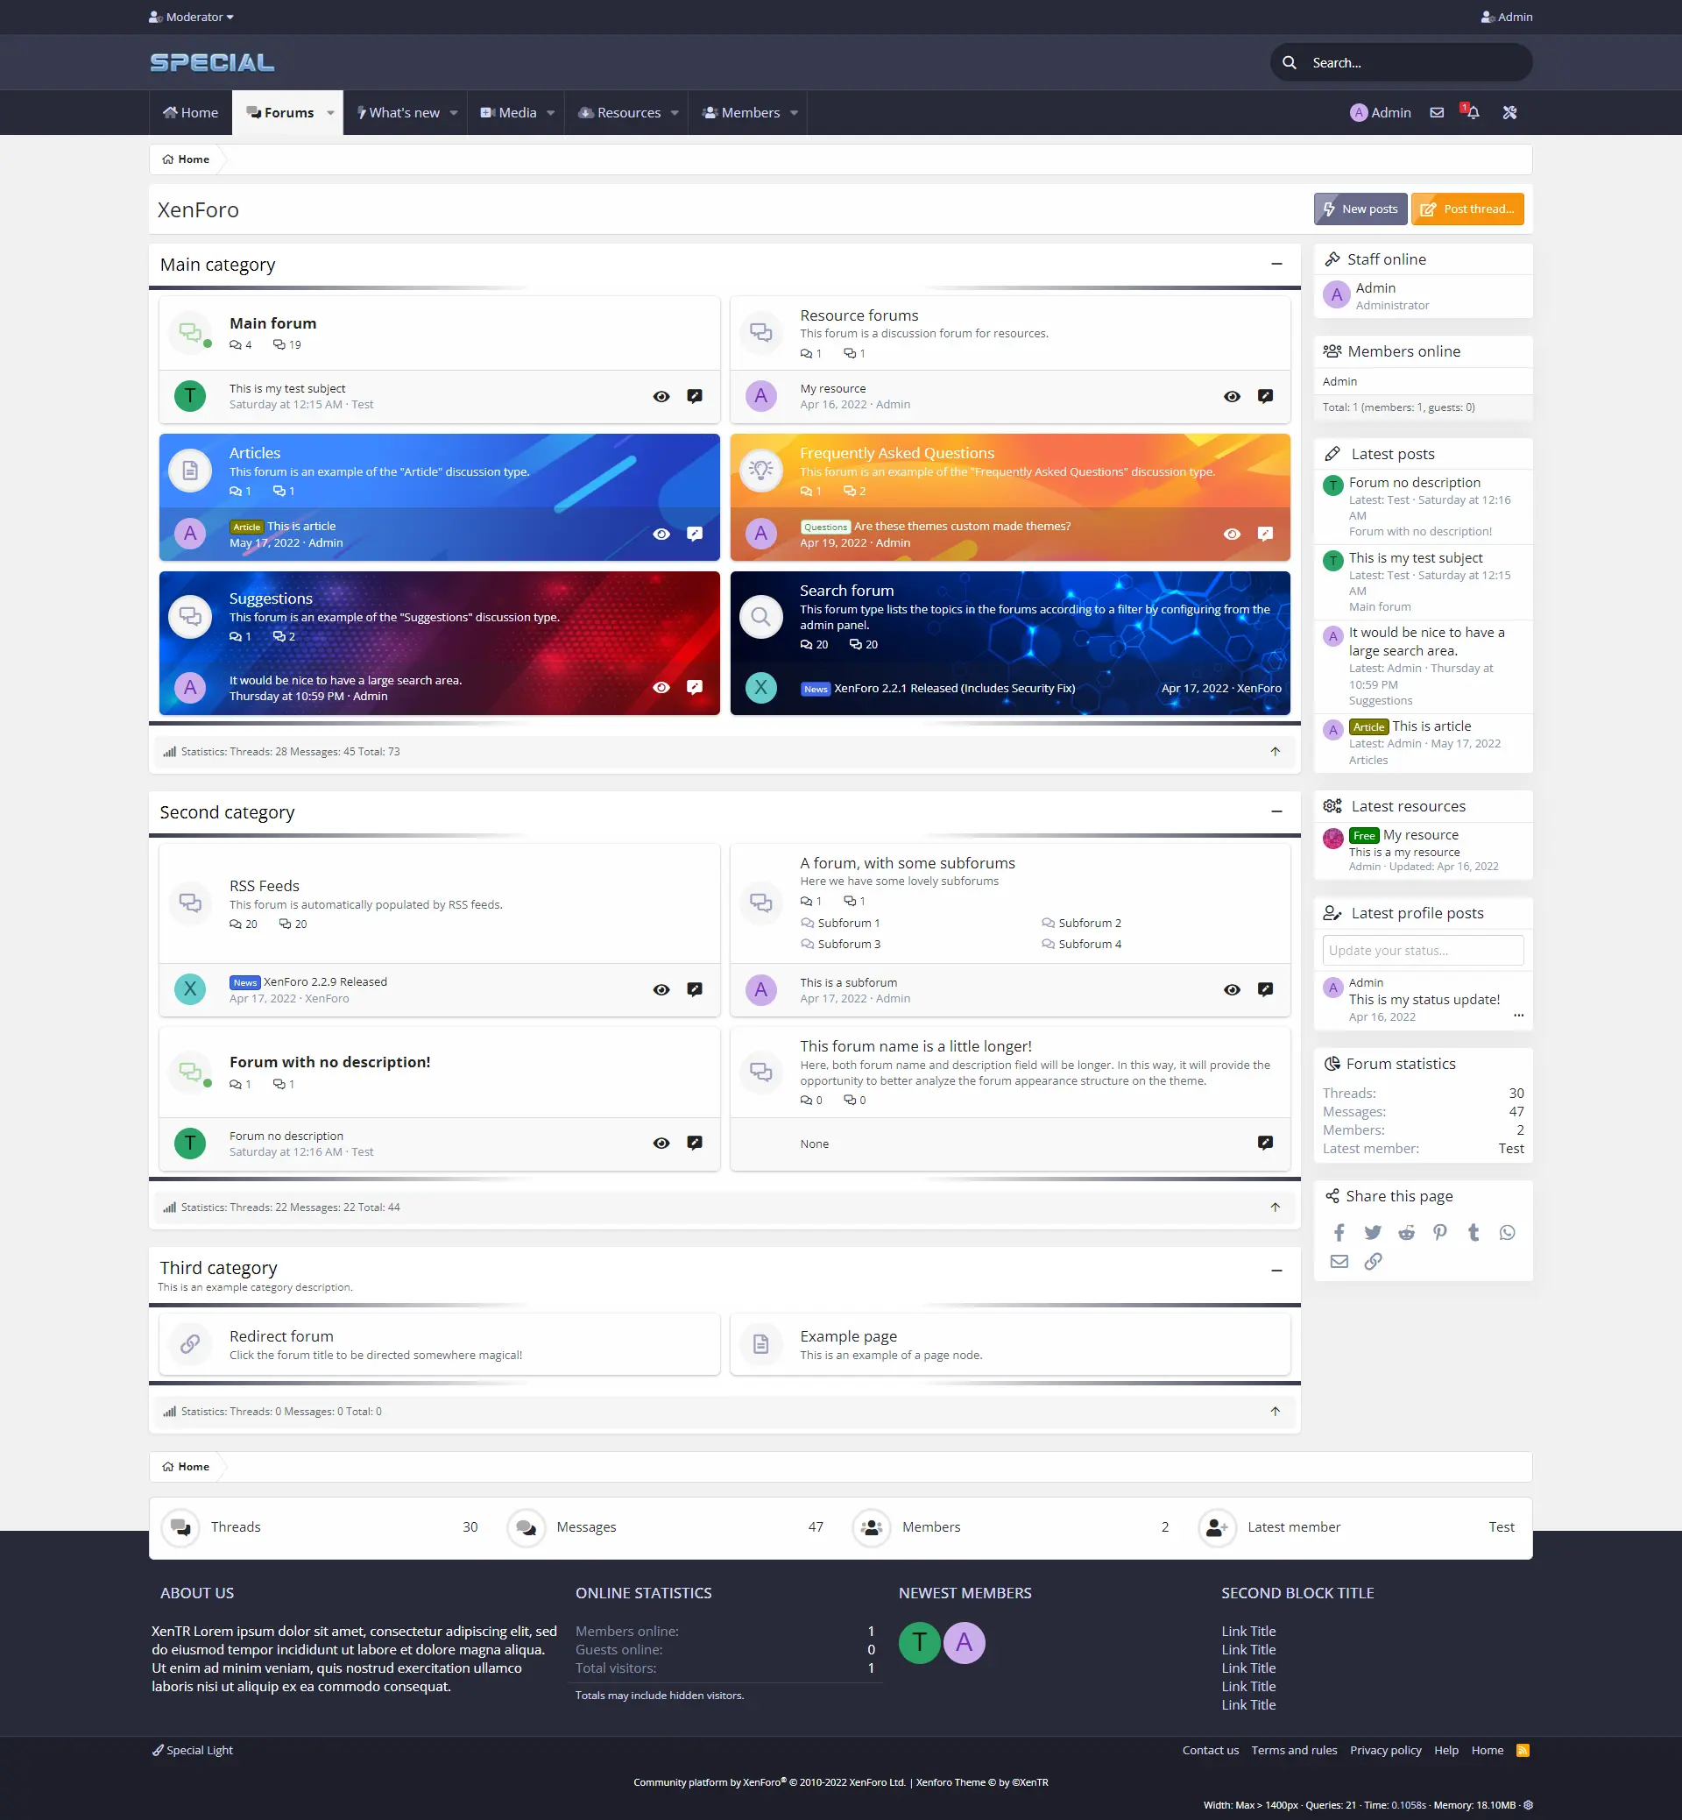
Task: Share page on Reddit
Action: [1406, 1233]
